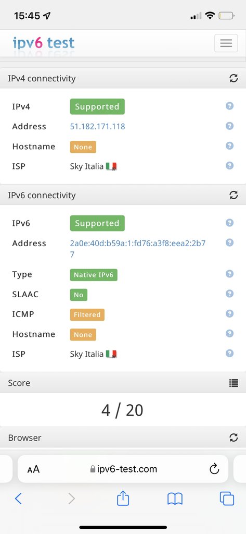Refresh the IPv6 connectivity test
Image resolution: width=246 pixels, height=534 pixels.
point(234,195)
